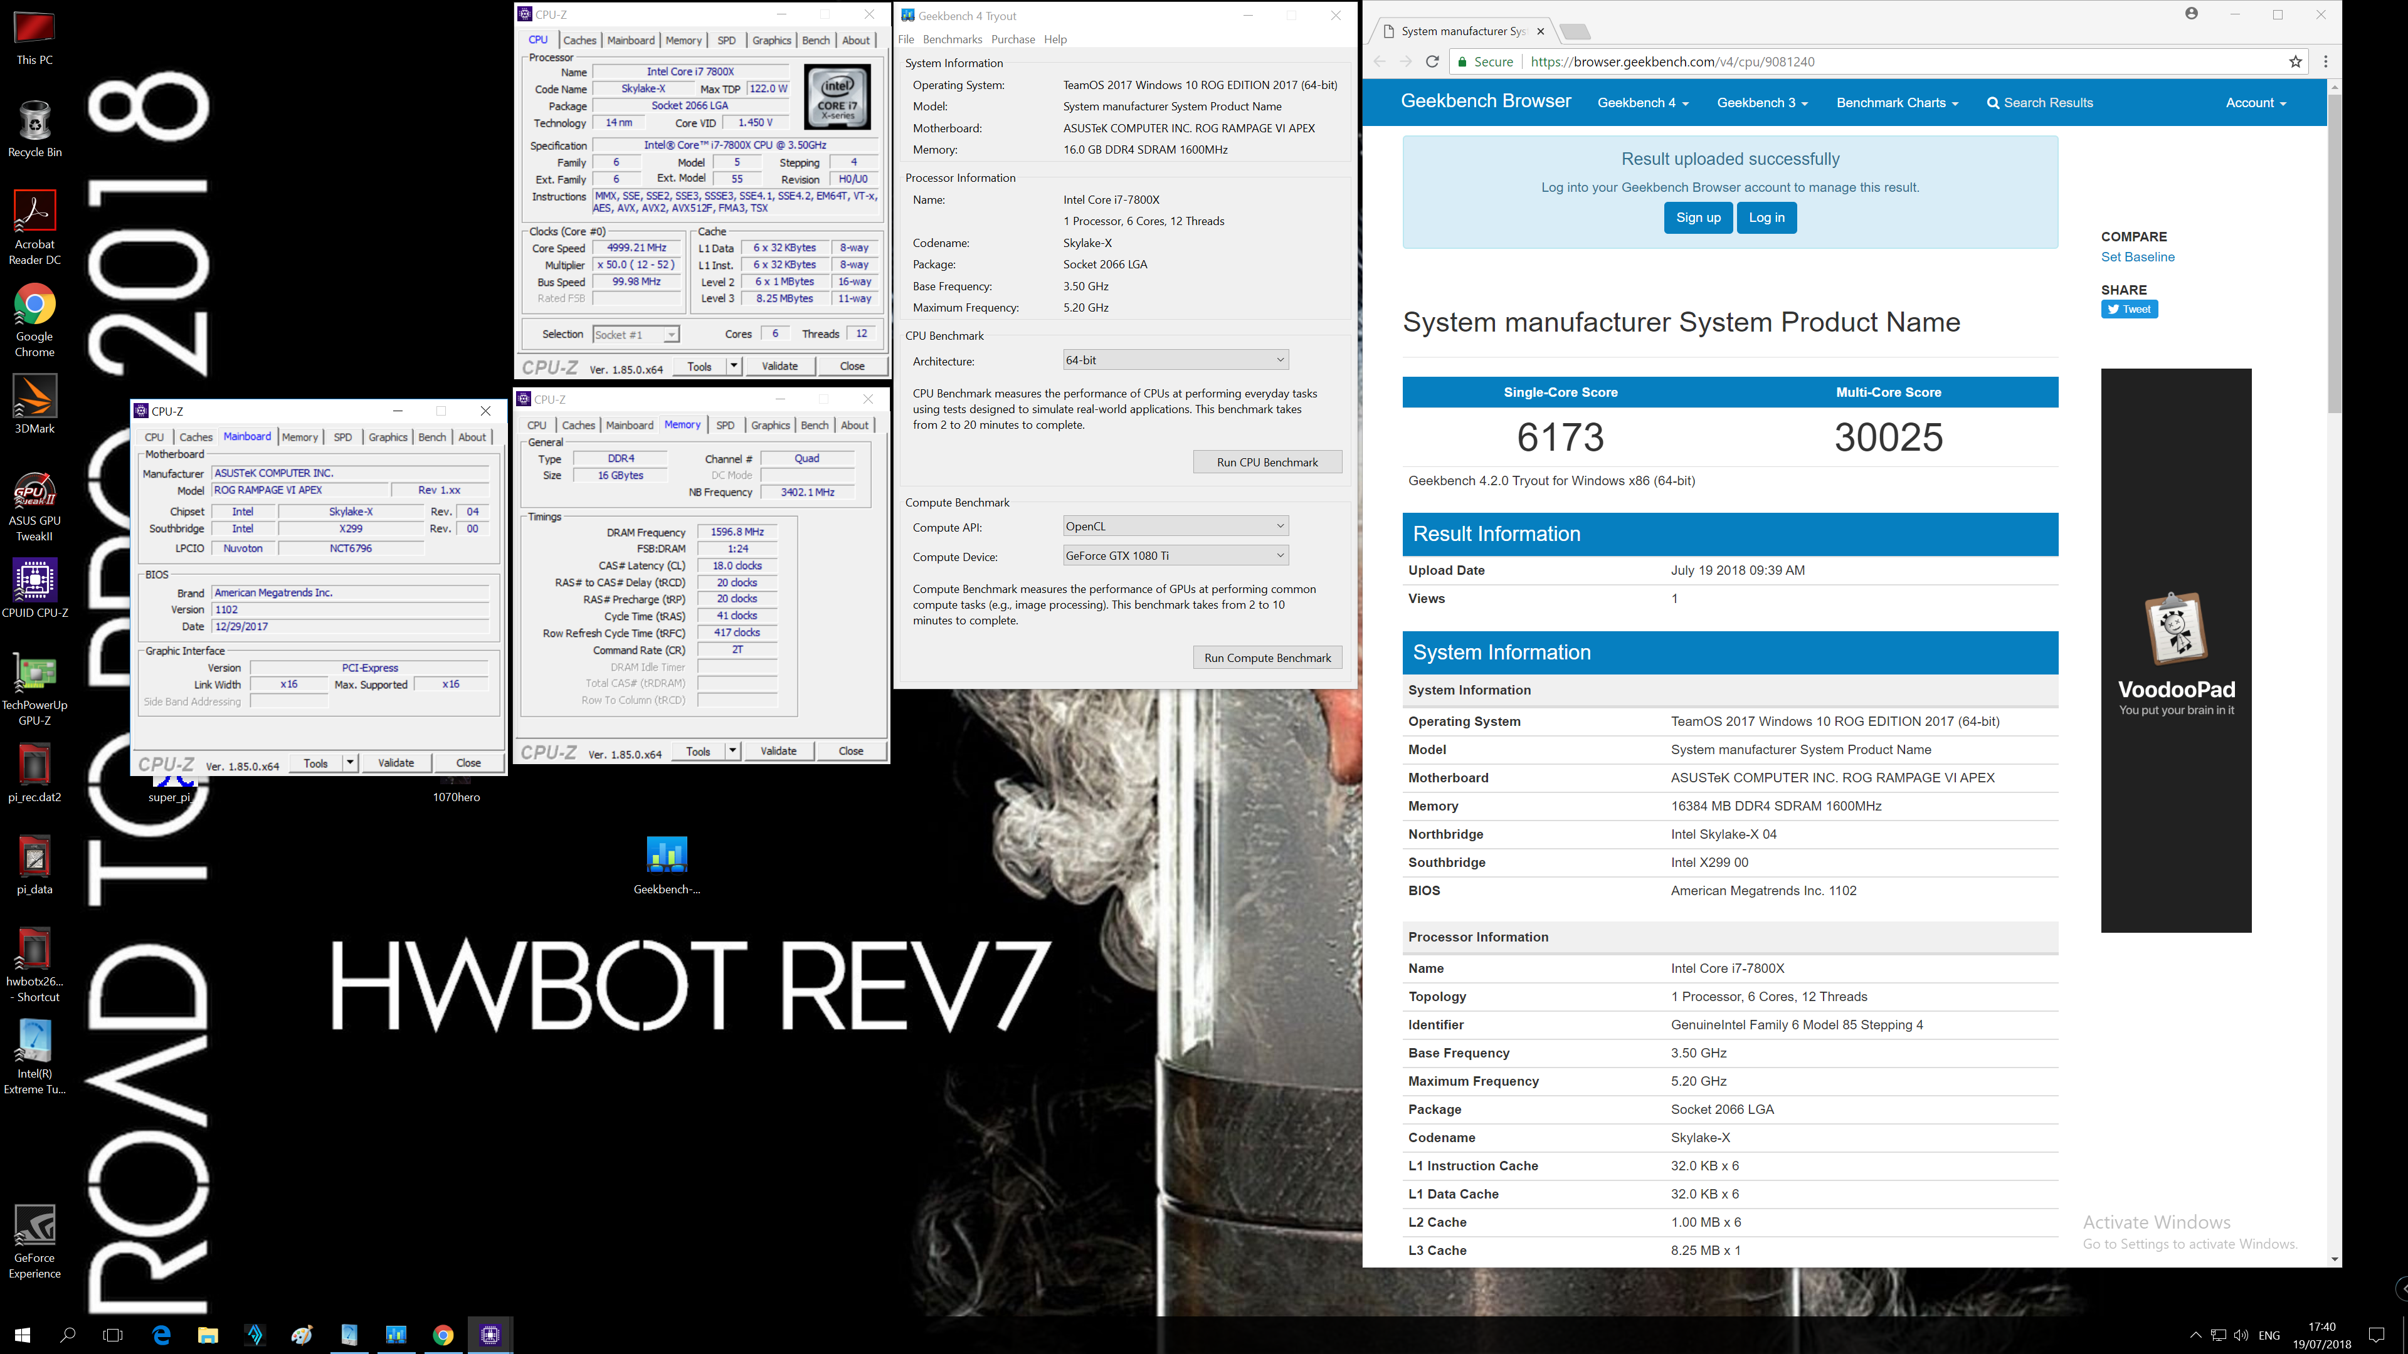
Task: Expand Compute API OpenCL dropdown
Action: click(1176, 526)
